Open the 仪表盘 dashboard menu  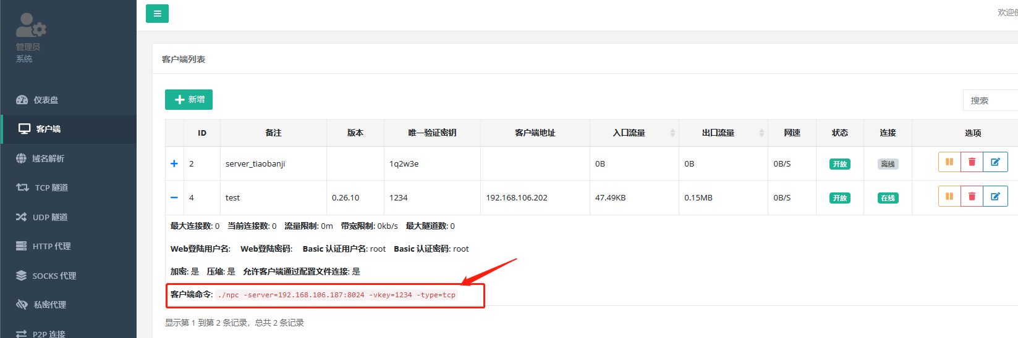pyautogui.click(x=68, y=100)
